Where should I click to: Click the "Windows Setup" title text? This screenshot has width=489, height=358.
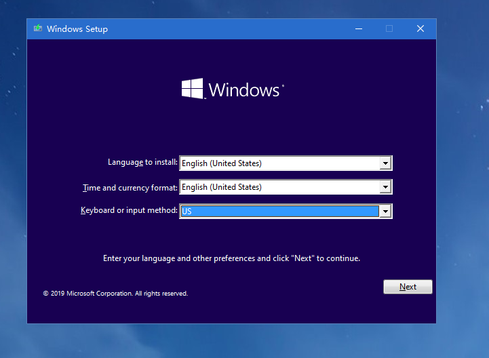click(x=77, y=29)
